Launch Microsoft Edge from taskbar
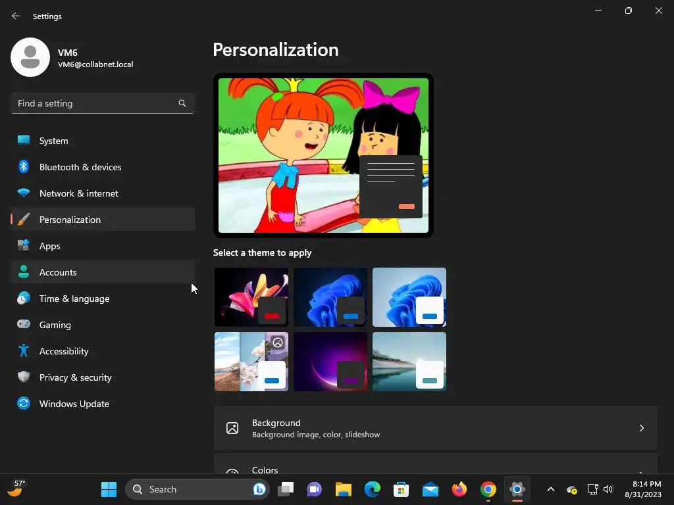 click(373, 489)
